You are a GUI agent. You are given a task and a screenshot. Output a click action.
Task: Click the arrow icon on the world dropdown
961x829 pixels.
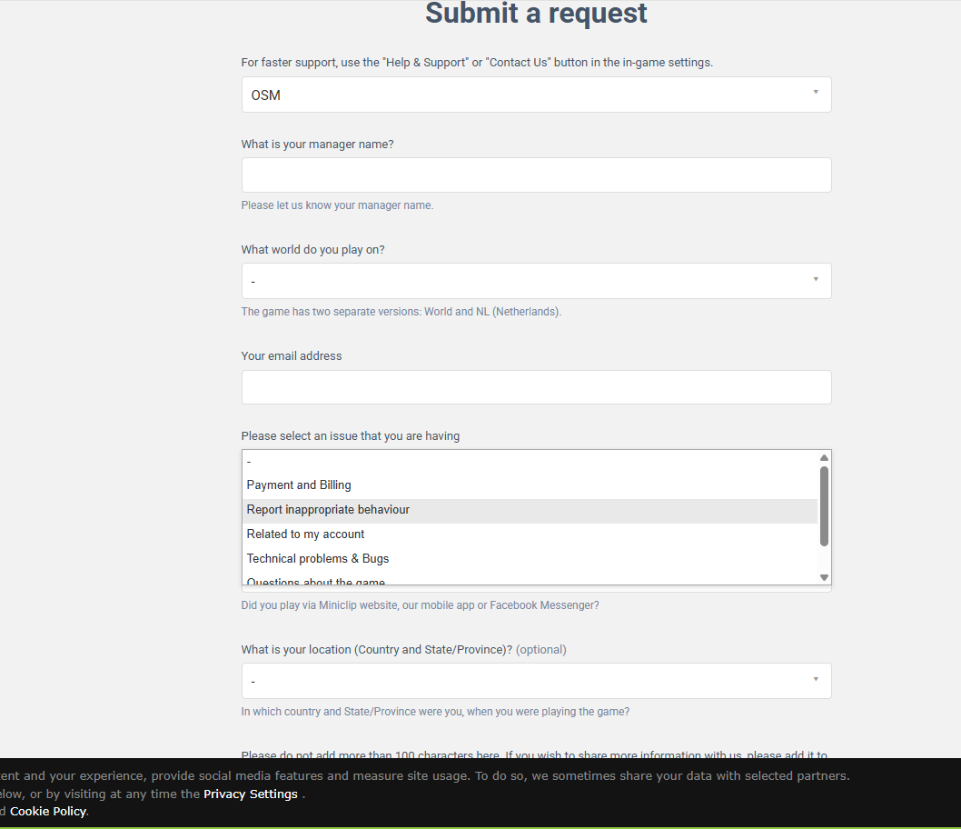coord(816,279)
